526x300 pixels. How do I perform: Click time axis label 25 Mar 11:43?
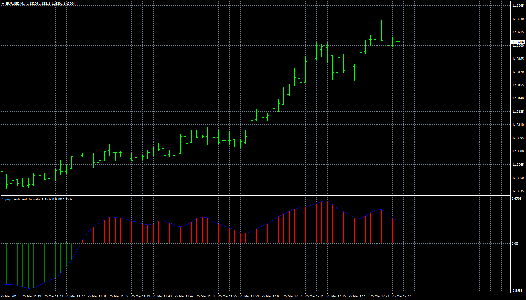click(x=162, y=296)
